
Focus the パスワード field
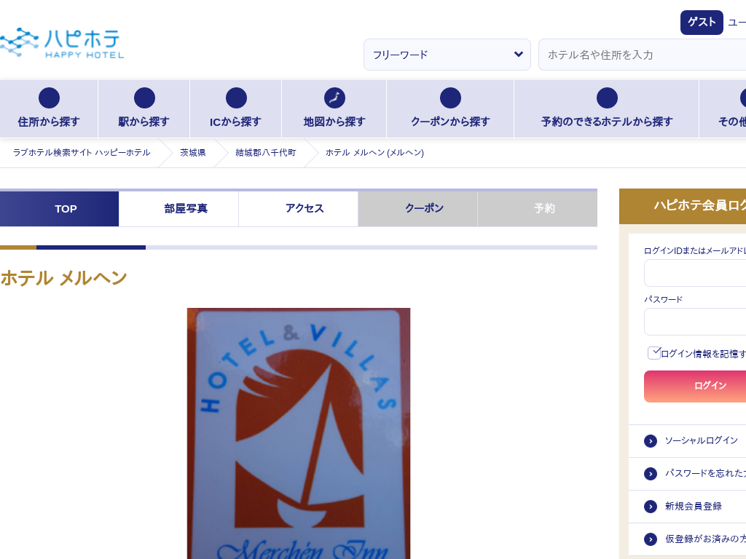click(695, 322)
